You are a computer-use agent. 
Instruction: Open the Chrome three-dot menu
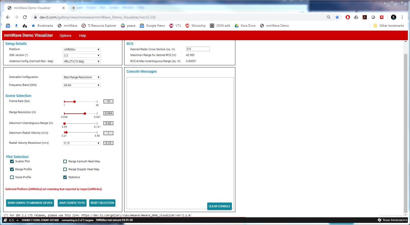(402, 17)
